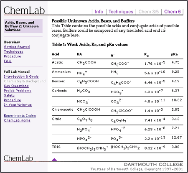Image resolution: width=188 pixels, height=173 pixels.
Task: Open Procedure link under Full Lab Manual
Action: [13, 100]
